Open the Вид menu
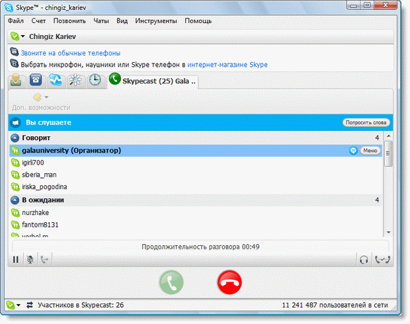 [x=122, y=21]
